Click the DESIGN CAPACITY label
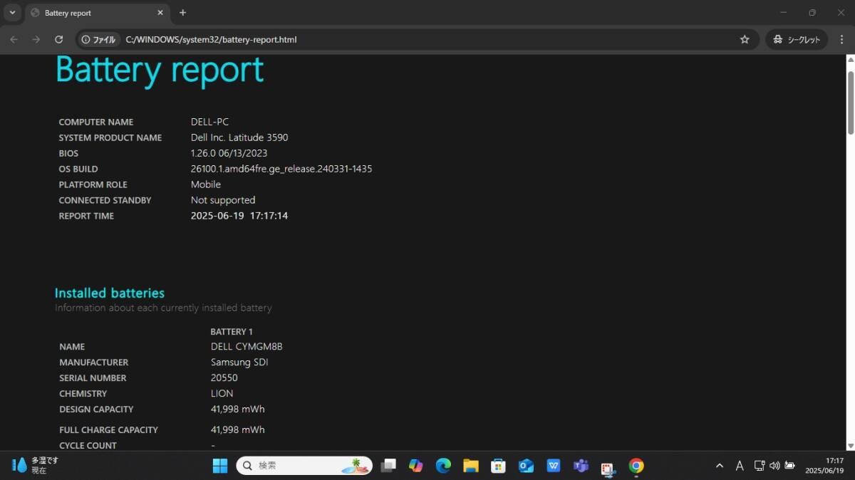 click(96, 409)
